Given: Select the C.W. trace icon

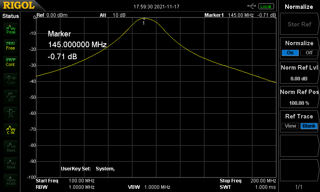Looking at the screenshot, I should pos(11,130).
